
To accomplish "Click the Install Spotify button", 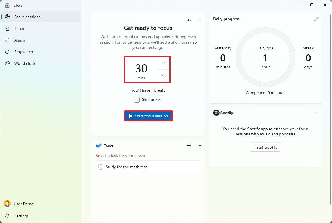I will click(265, 147).
